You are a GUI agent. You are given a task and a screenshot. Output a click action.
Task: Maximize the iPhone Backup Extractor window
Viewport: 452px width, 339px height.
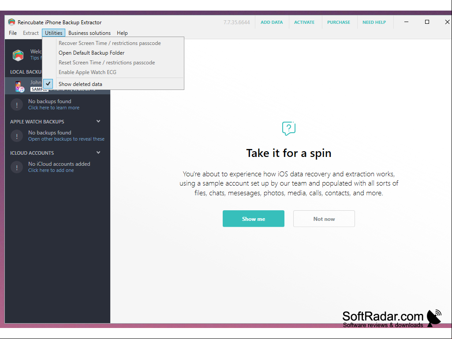coord(427,22)
